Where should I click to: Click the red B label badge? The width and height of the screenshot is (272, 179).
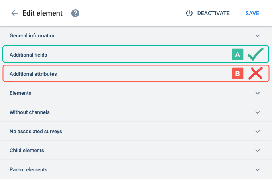click(238, 73)
